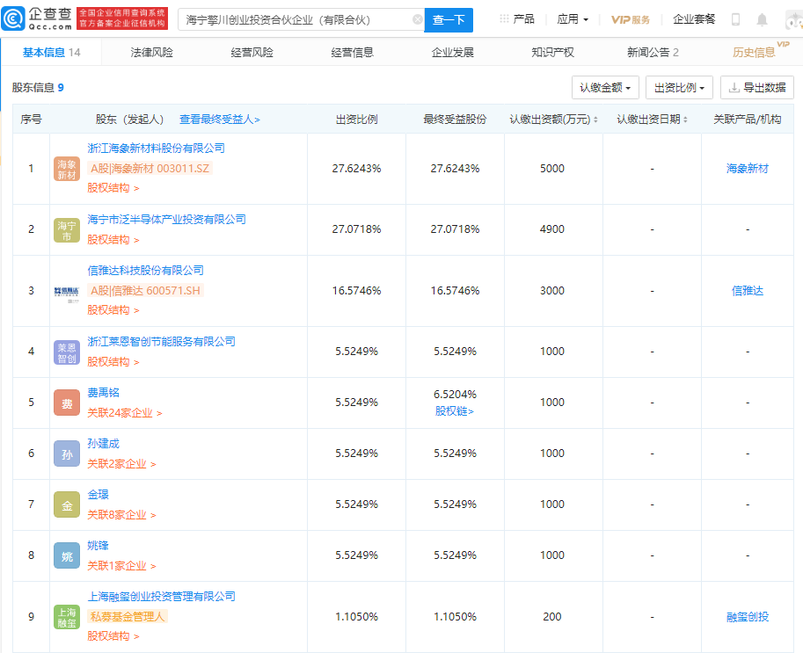Viewport: 803px width, 653px height.
Task: Click the 费 avatar for 费禹铭
Action: pyautogui.click(x=67, y=403)
